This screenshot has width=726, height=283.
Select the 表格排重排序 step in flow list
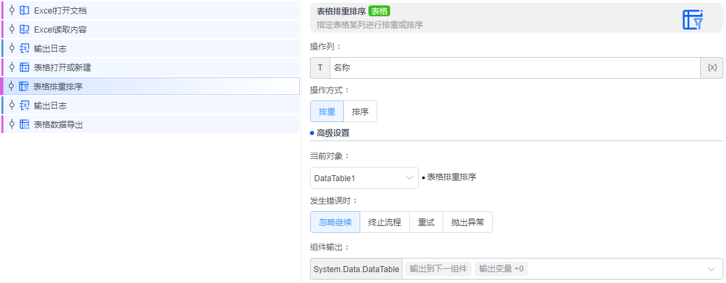point(151,86)
